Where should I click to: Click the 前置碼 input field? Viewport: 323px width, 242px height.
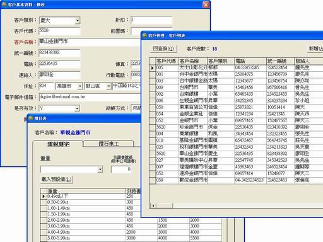click(151, 31)
